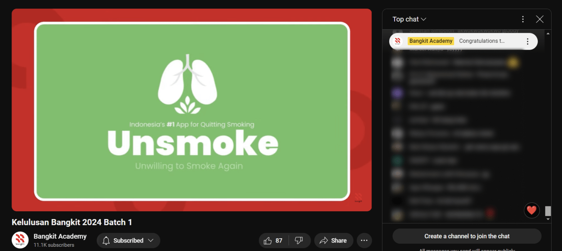
Task: Send a heart reaction in chat
Action: click(532, 210)
